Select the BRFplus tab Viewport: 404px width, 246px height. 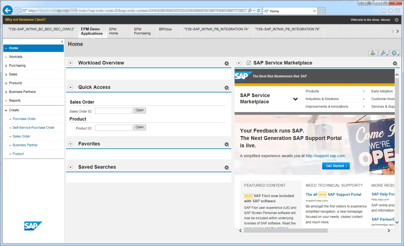point(165,29)
